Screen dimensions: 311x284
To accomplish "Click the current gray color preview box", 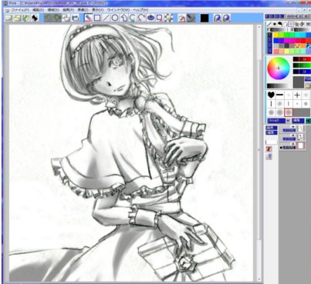I will [299, 82].
